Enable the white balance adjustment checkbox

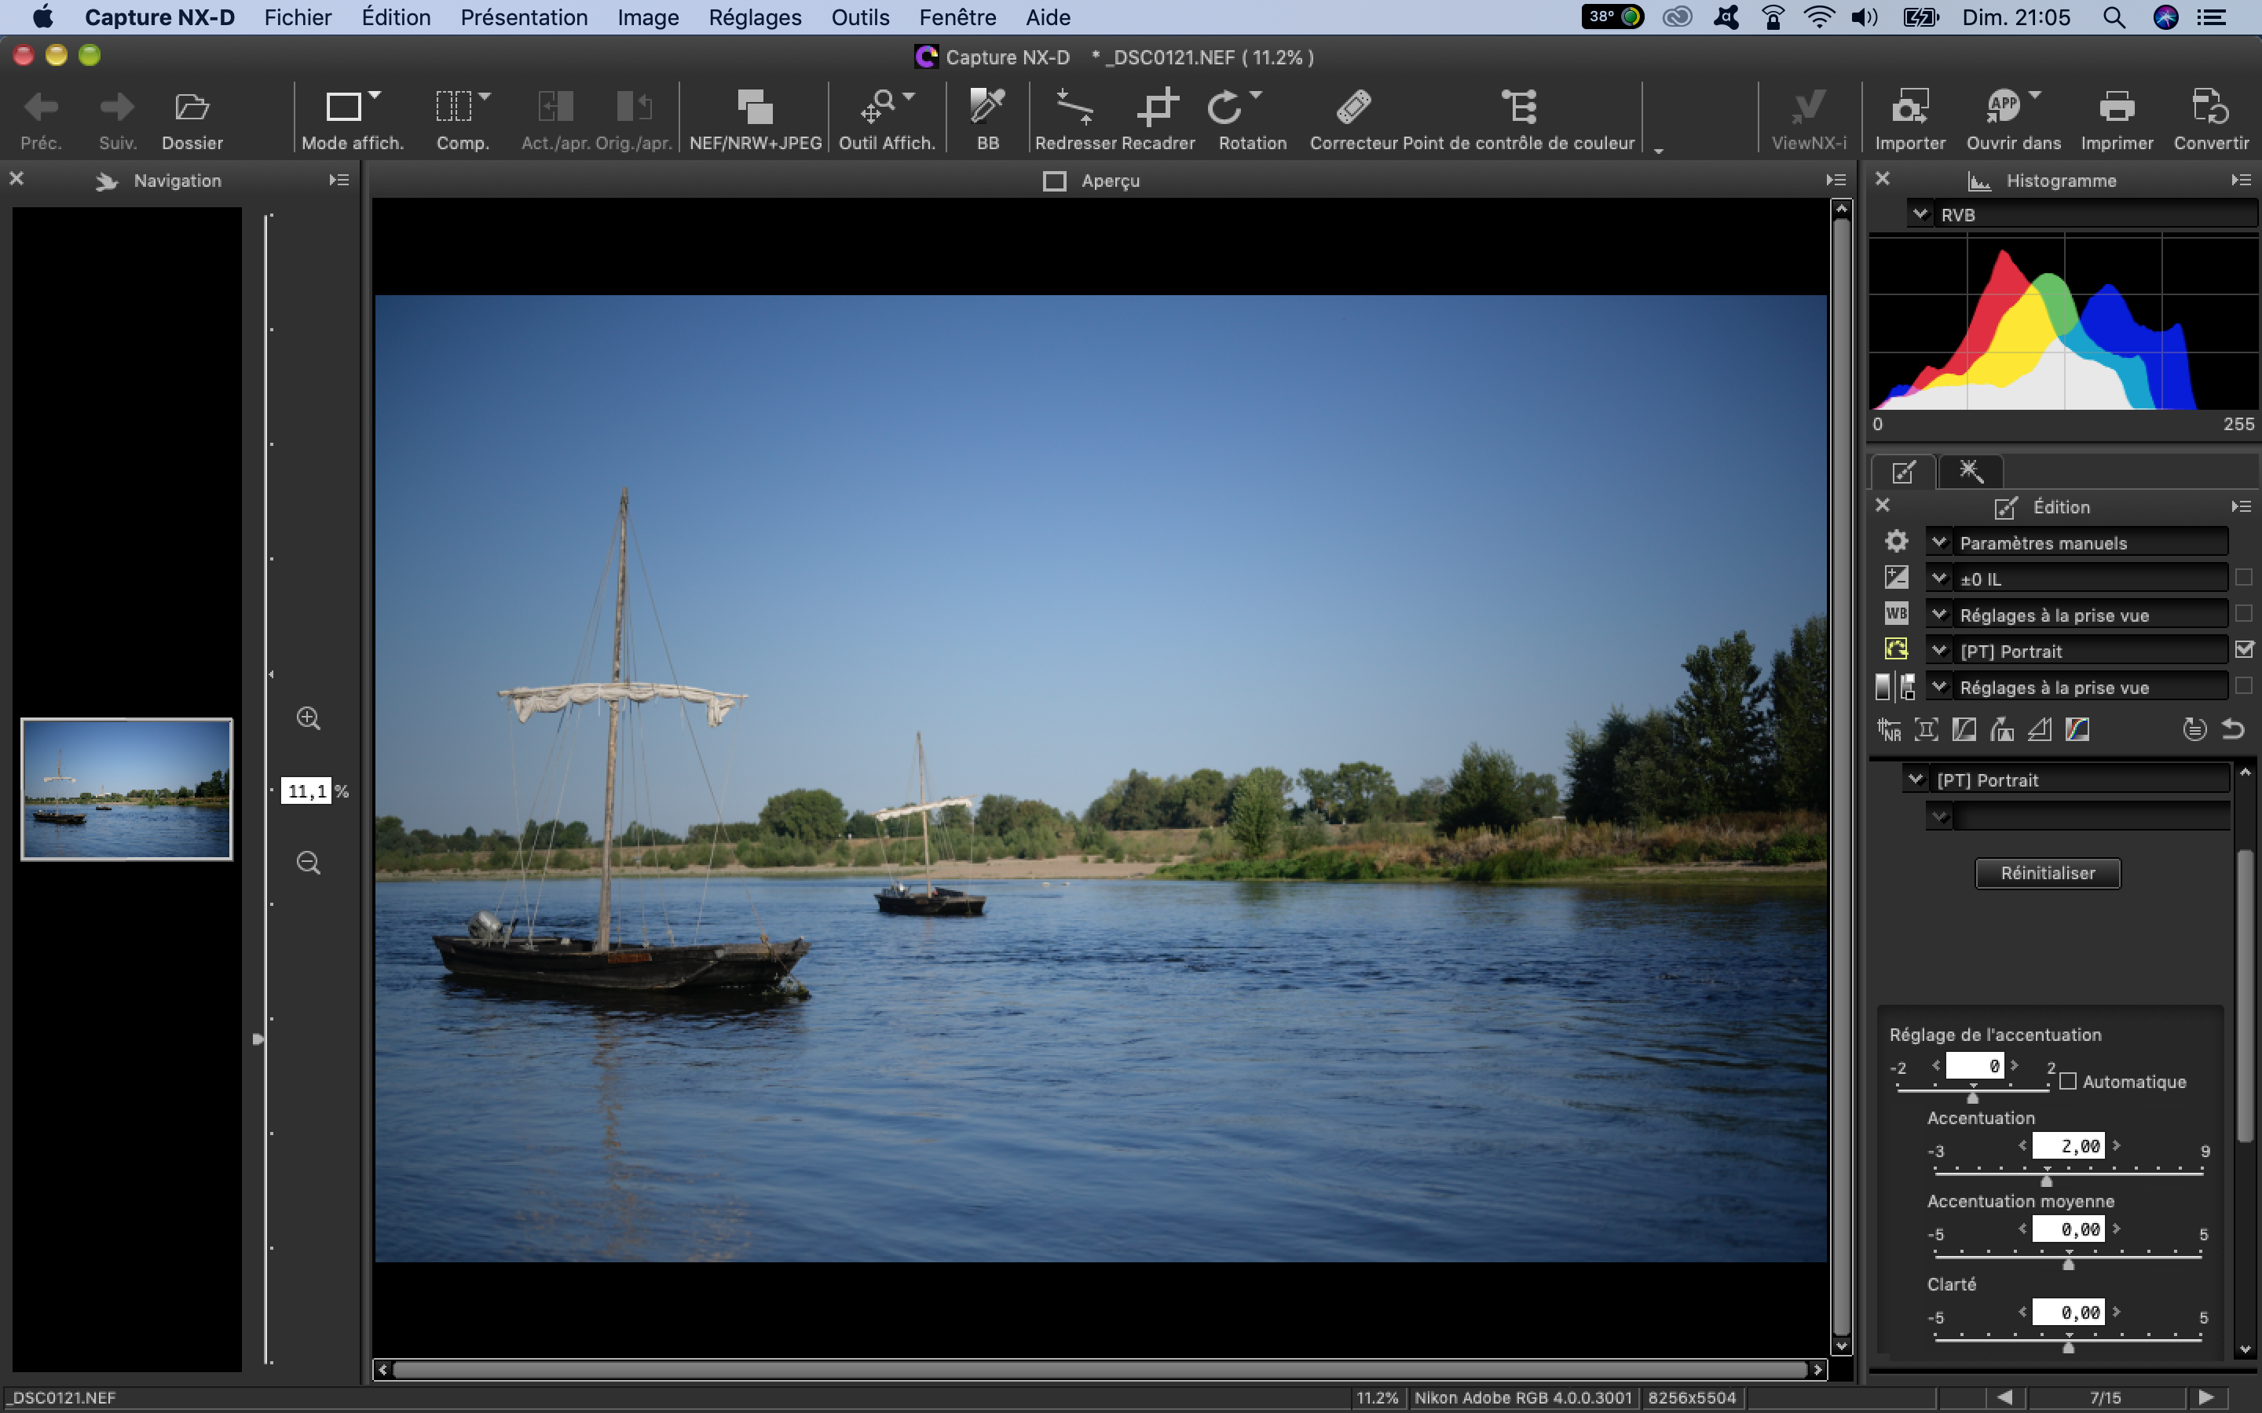[2243, 614]
